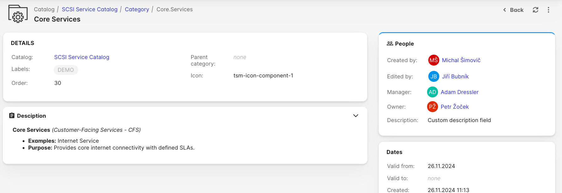Screen dimensions: 562x193
Task: Open the three-dot more options menu
Action: coord(549,10)
